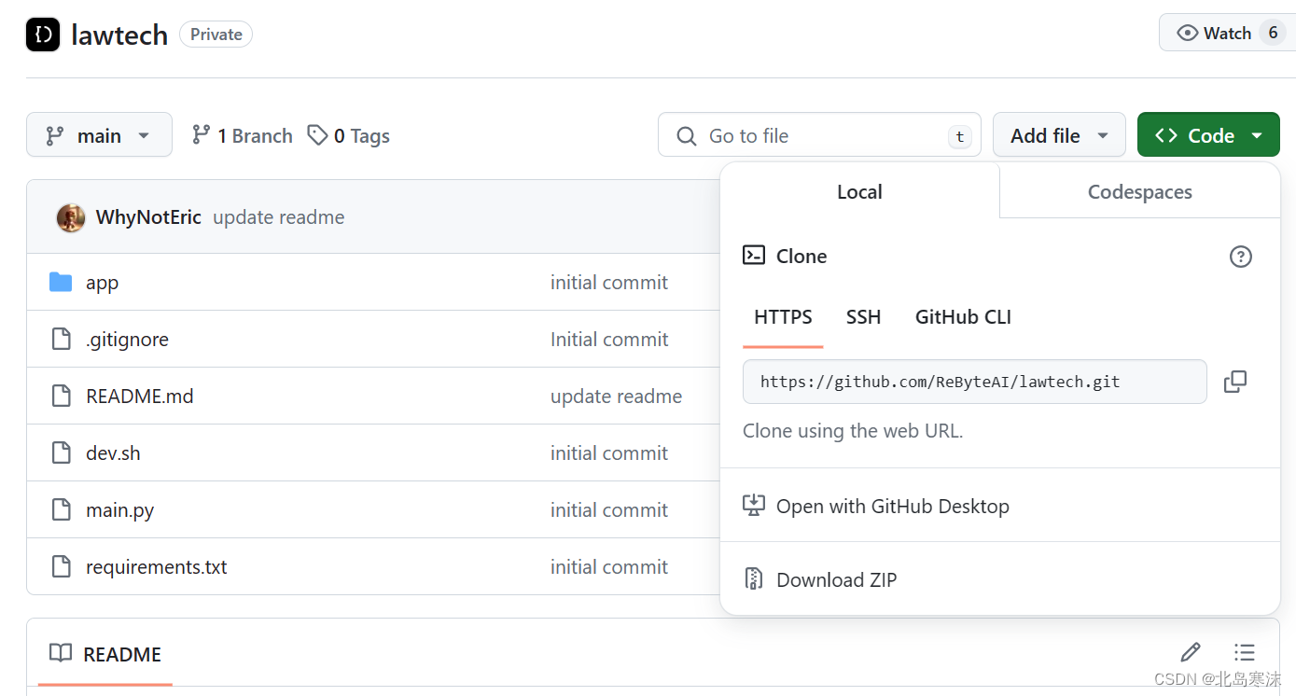
Task: Open the app folder
Action: [102, 283]
